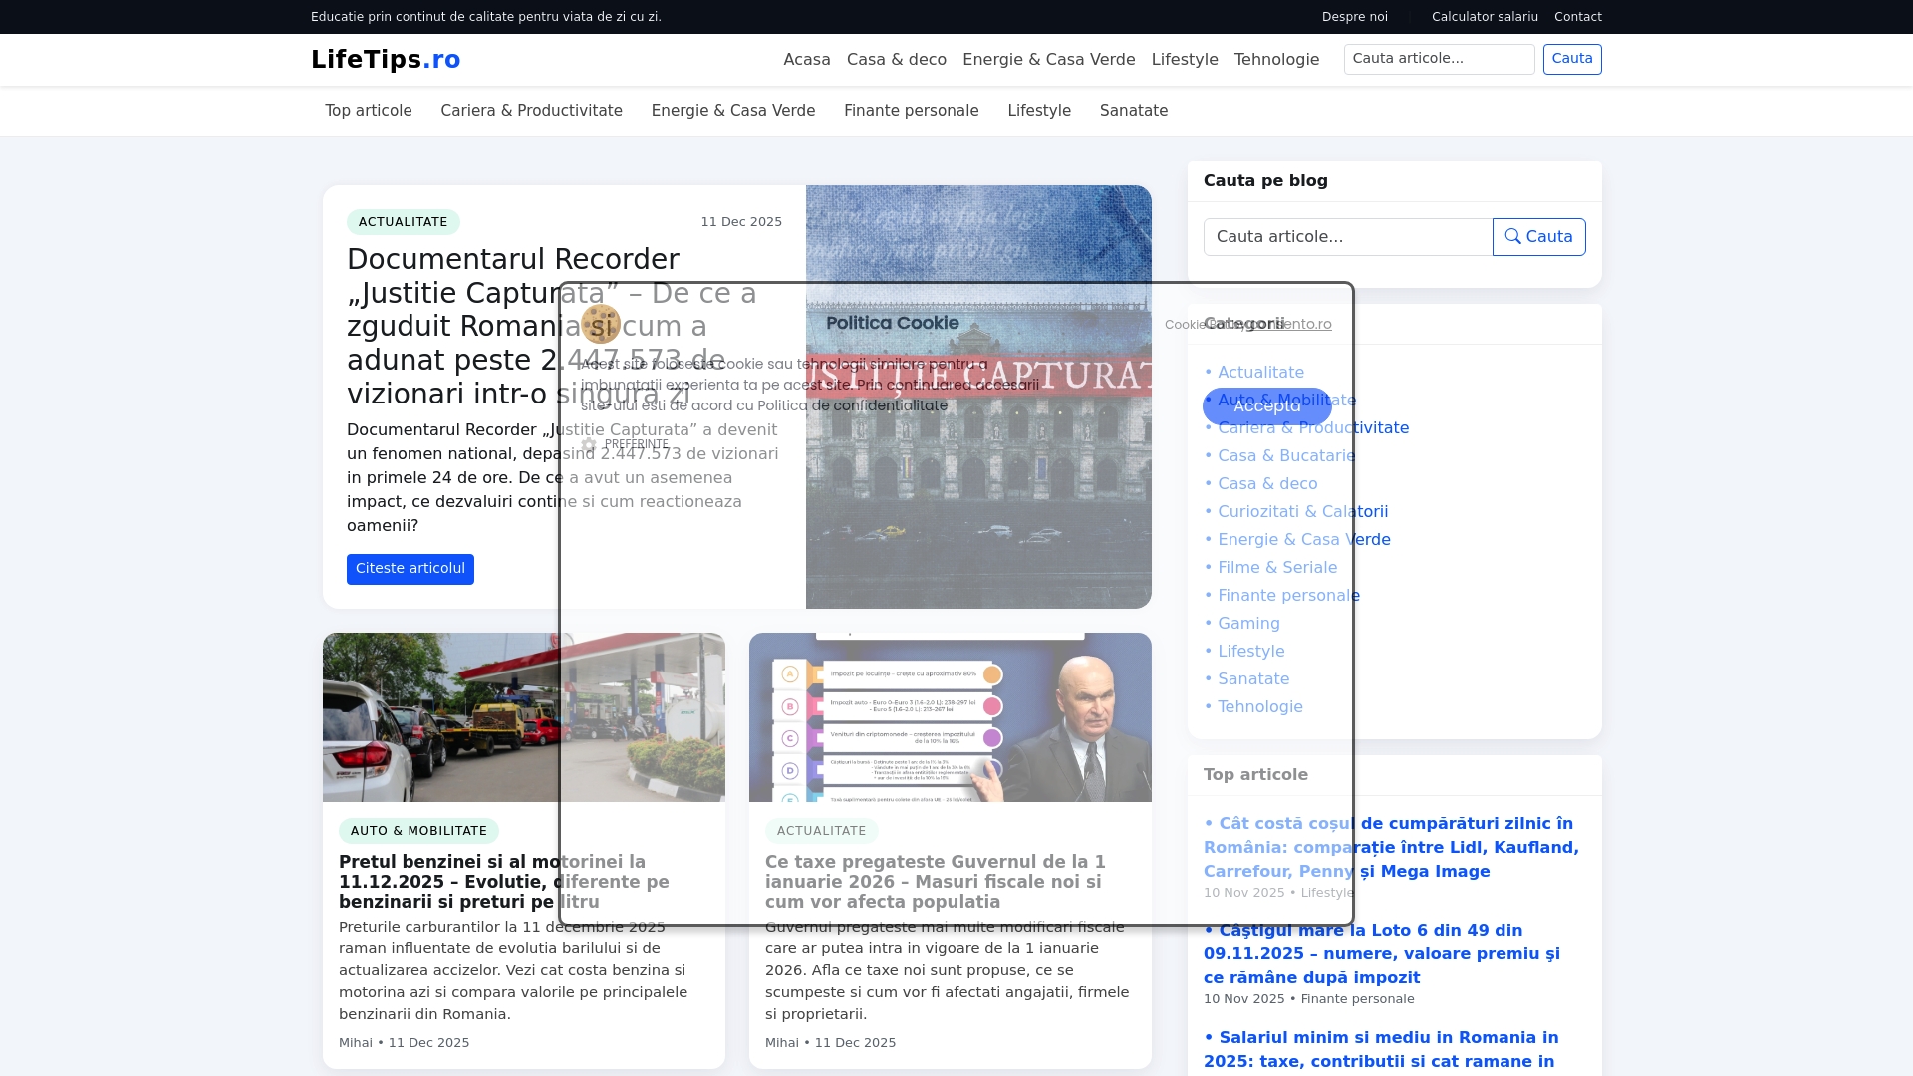Focus the sidebar Cauta articole input
Viewport: 1913px width, 1076px height.
click(x=1347, y=237)
